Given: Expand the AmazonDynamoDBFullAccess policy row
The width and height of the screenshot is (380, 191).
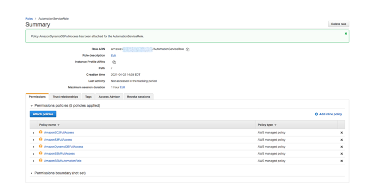Looking at the screenshot, I should [x=33, y=147].
